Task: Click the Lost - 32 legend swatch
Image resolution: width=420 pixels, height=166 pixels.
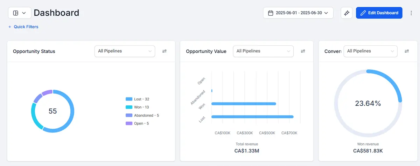Action: (129, 99)
